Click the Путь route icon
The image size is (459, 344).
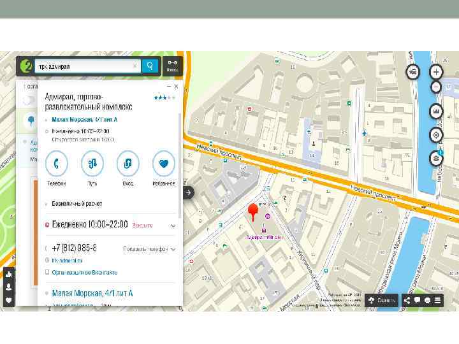[x=92, y=163]
